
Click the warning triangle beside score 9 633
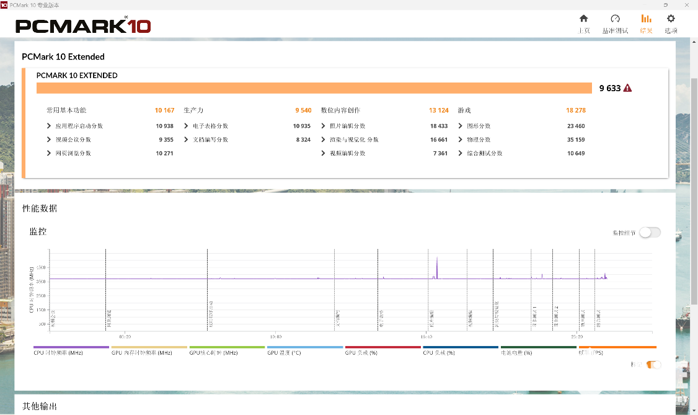pos(627,88)
